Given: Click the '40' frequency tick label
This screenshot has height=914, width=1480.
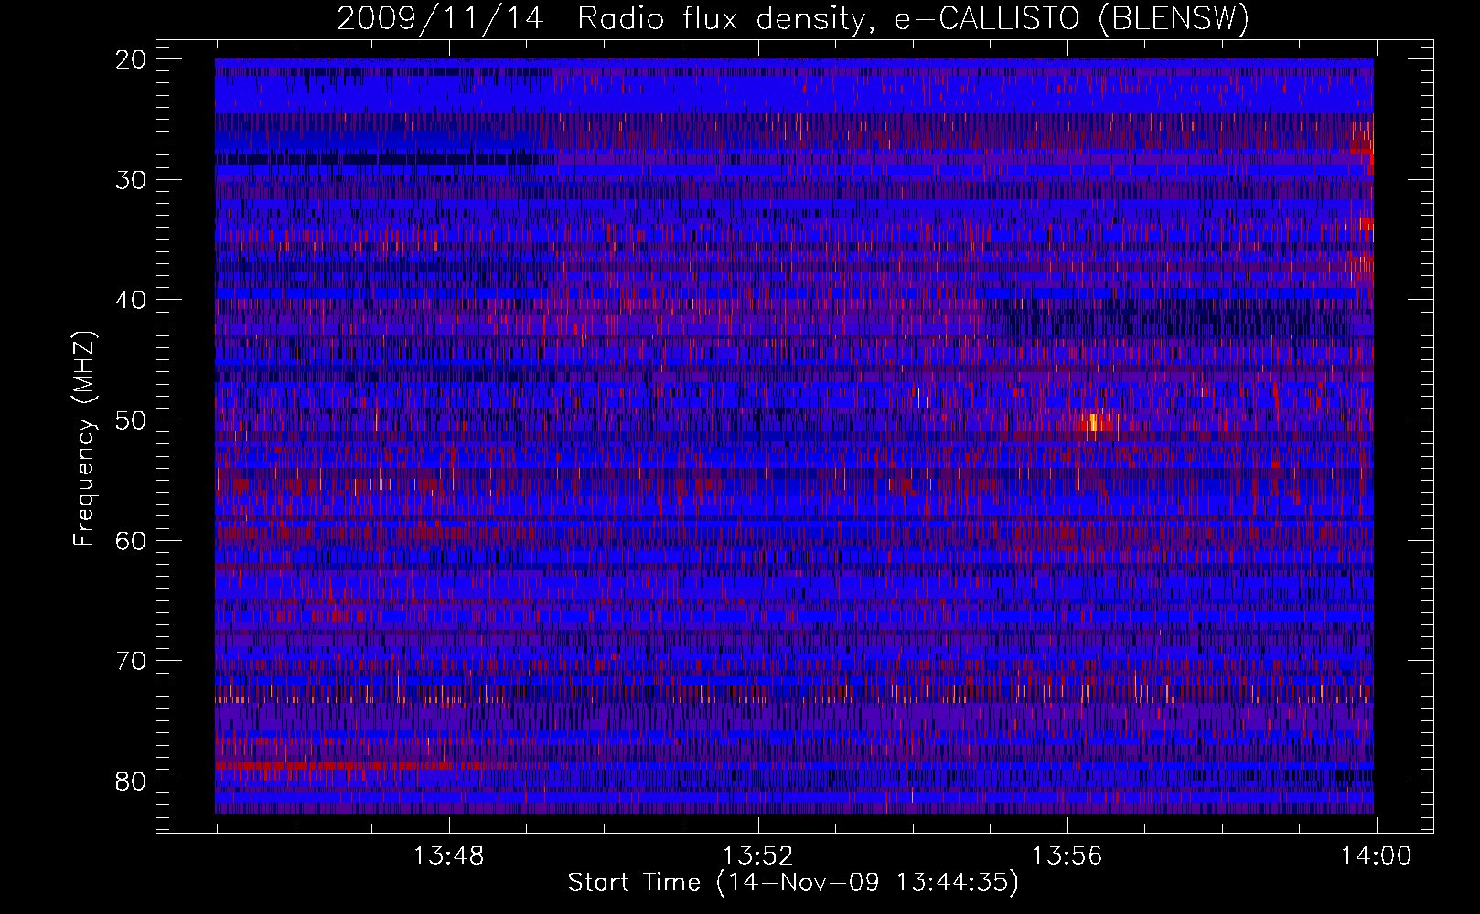Looking at the screenshot, I should [x=132, y=300].
